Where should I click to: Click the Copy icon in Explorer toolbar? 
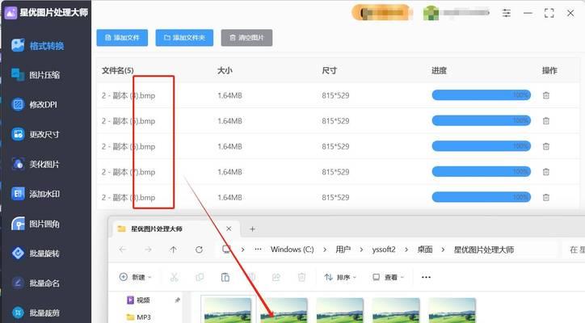pos(200,277)
